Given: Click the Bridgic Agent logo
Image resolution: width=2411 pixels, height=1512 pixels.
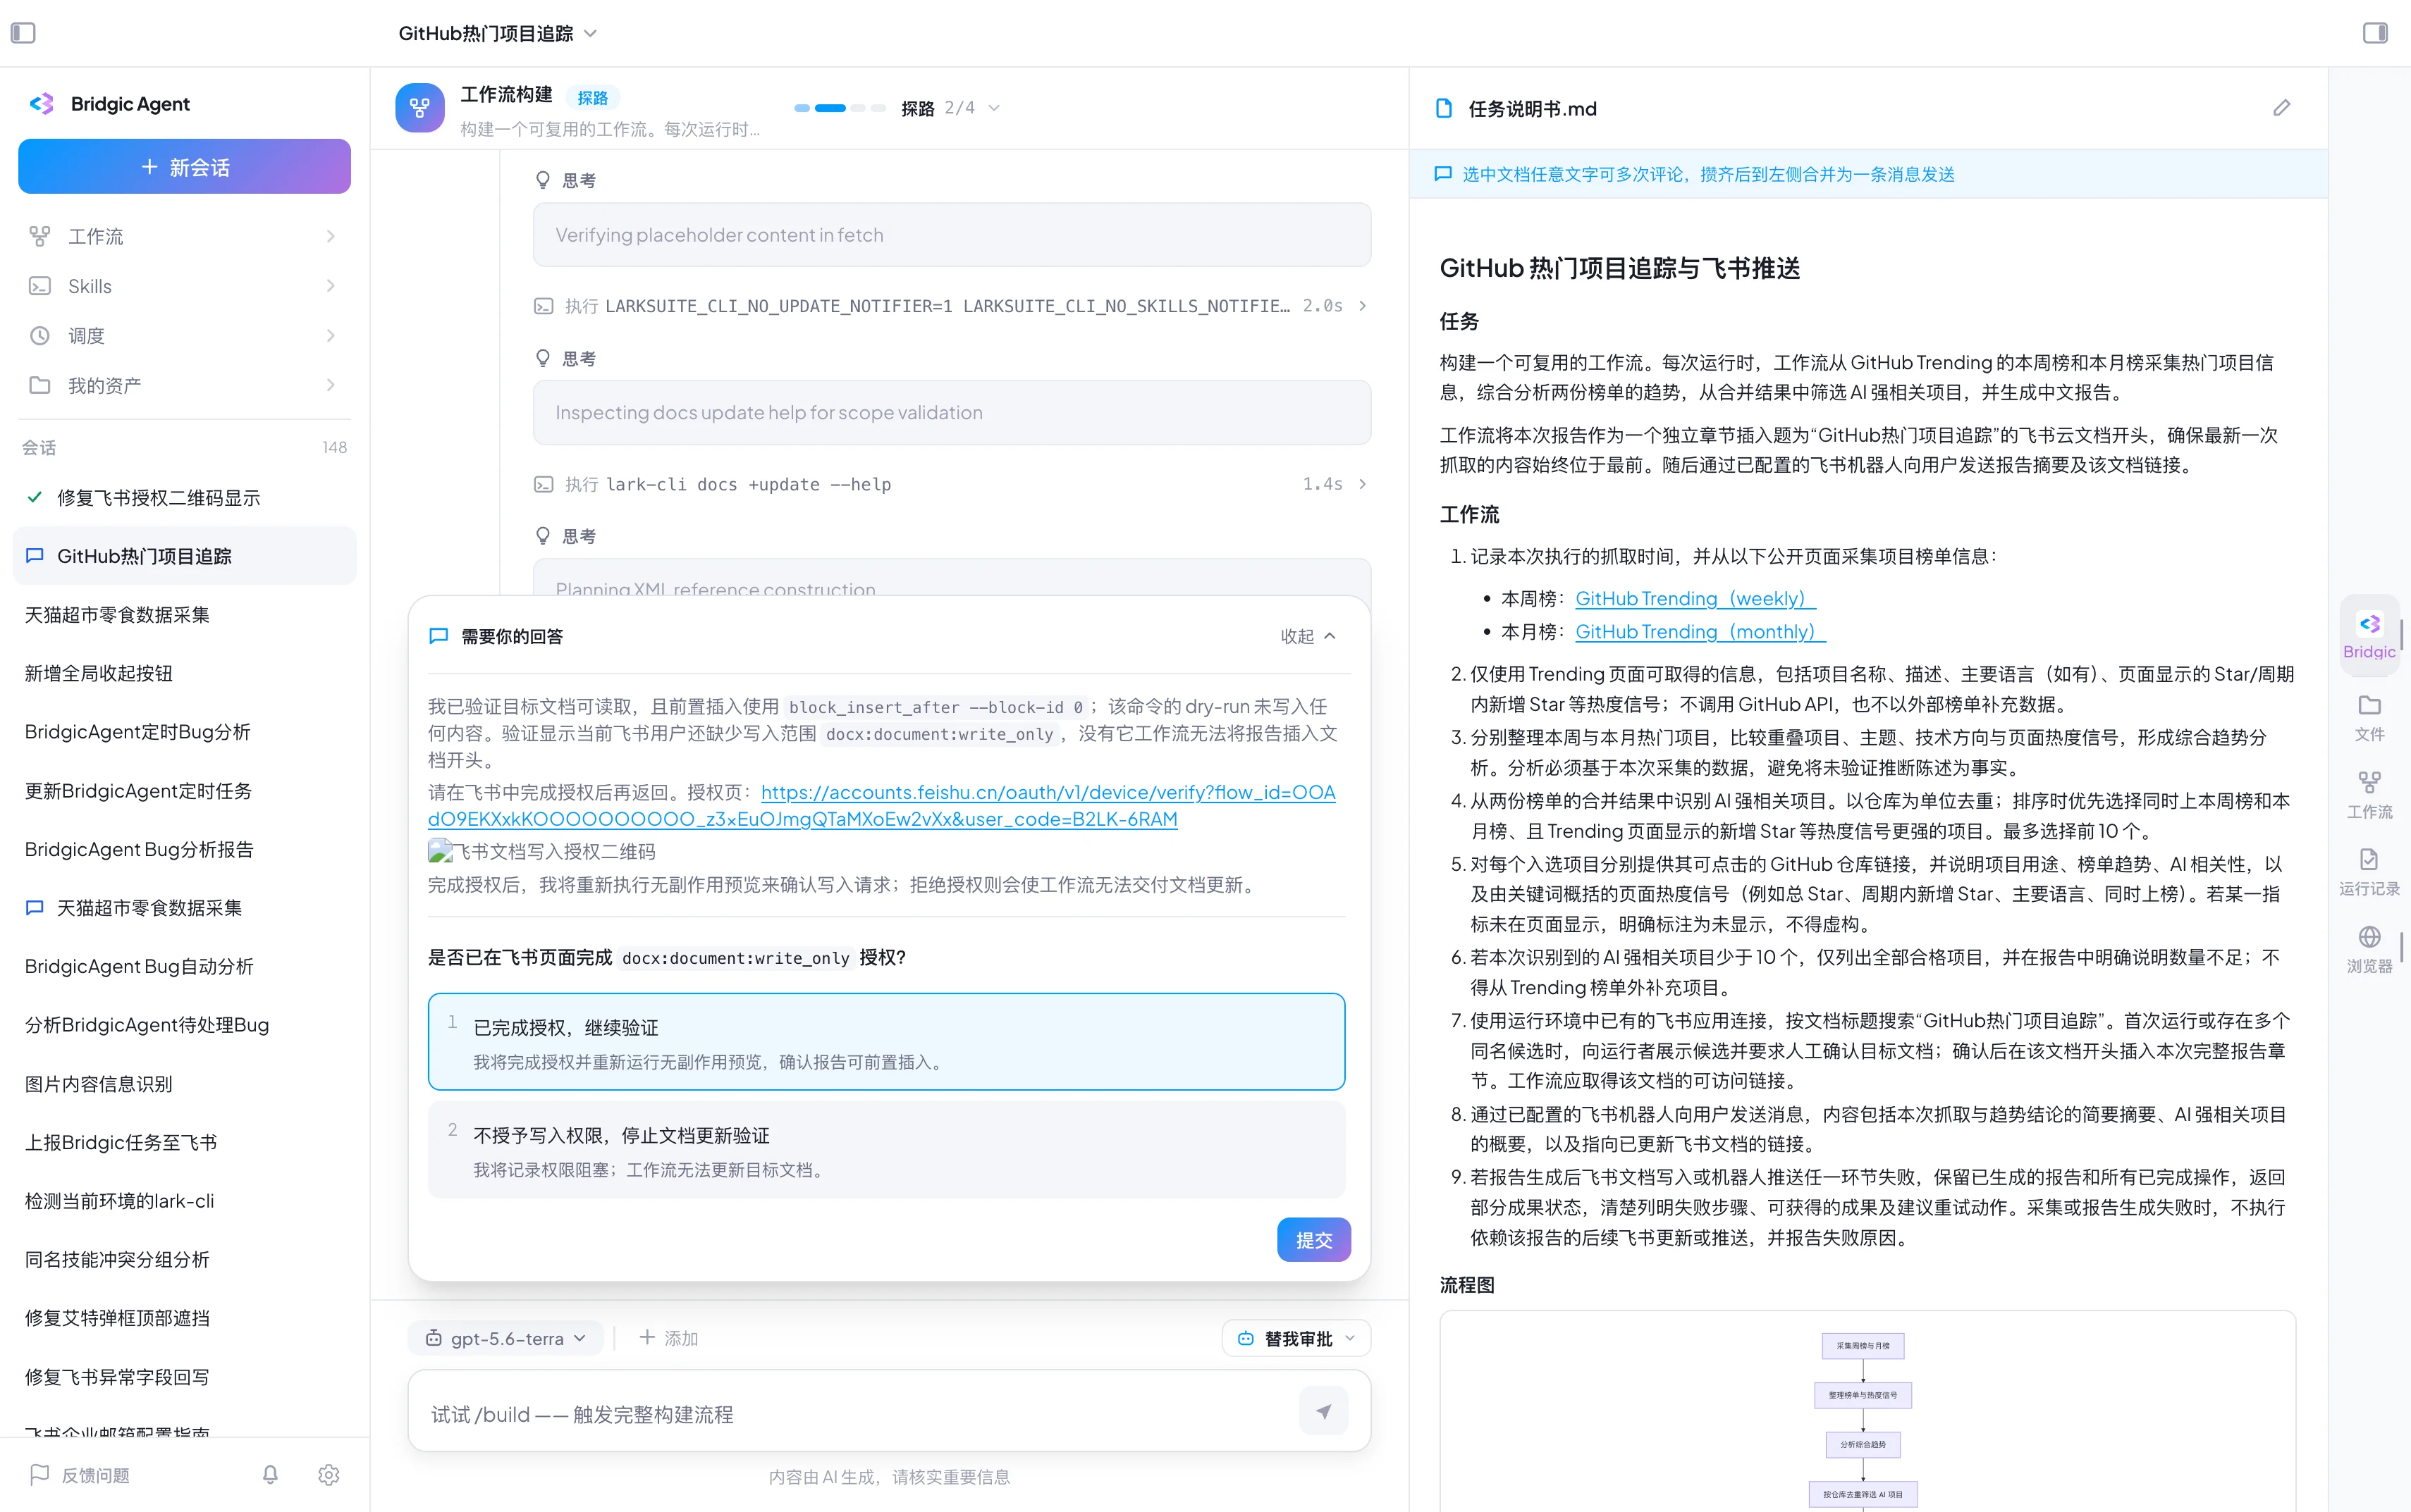Looking at the screenshot, I should click(x=42, y=104).
